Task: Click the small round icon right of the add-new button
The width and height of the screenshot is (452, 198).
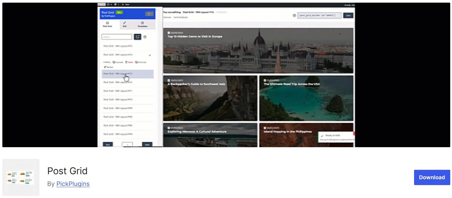Action: (145, 37)
